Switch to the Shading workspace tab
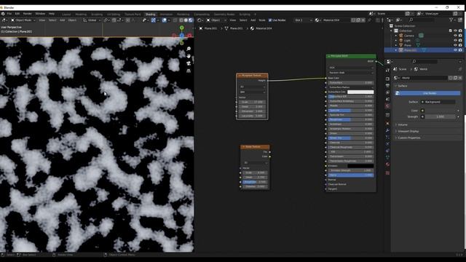This screenshot has width=466, height=262. pyautogui.click(x=150, y=15)
